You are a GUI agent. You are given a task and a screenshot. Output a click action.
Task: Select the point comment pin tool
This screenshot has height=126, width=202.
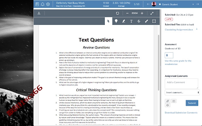(116, 21)
